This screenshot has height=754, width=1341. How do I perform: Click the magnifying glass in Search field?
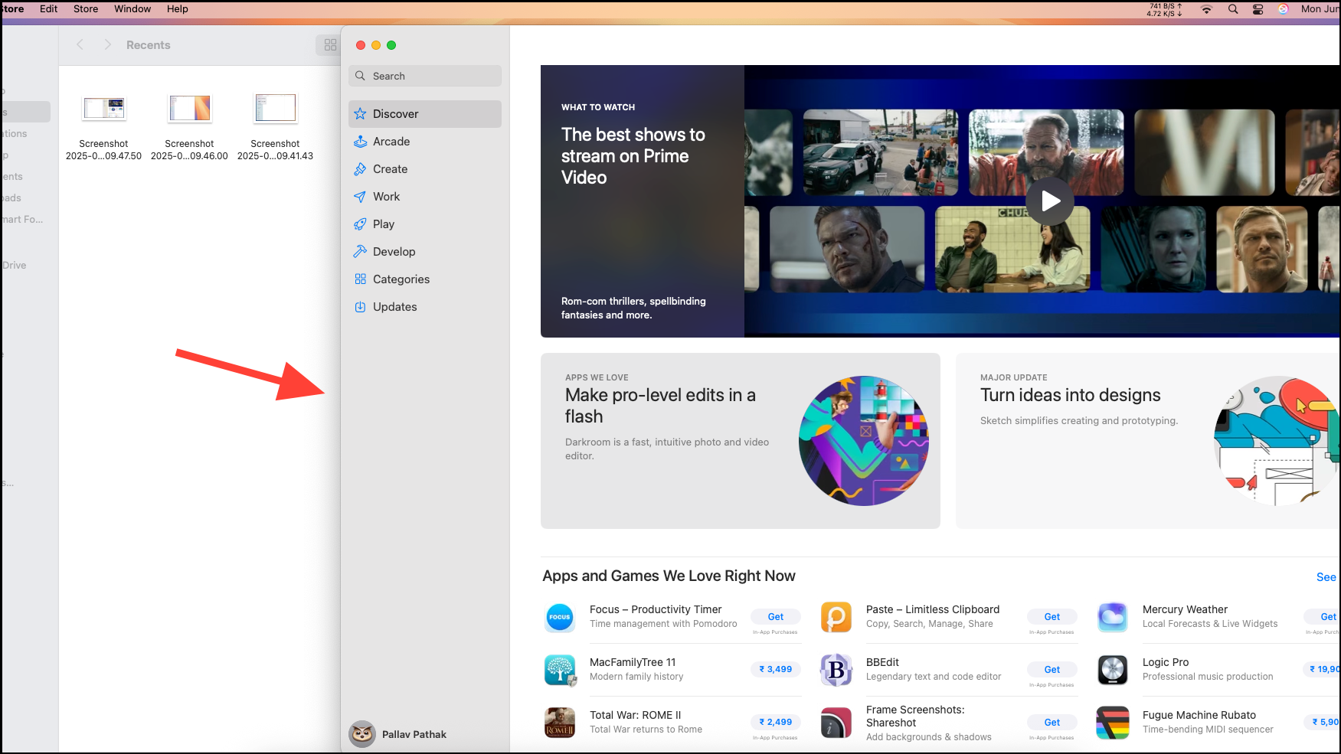tap(360, 76)
